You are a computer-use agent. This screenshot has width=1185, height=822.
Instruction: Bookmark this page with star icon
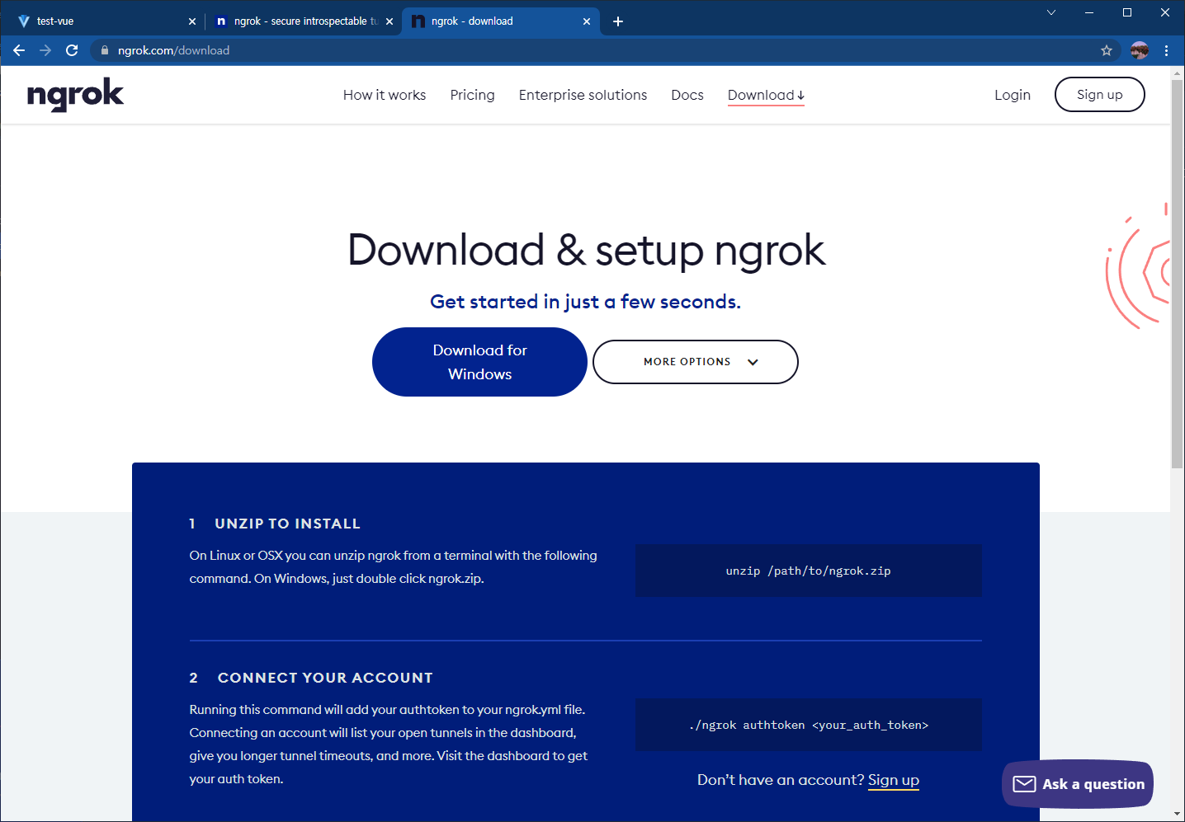pos(1107,50)
